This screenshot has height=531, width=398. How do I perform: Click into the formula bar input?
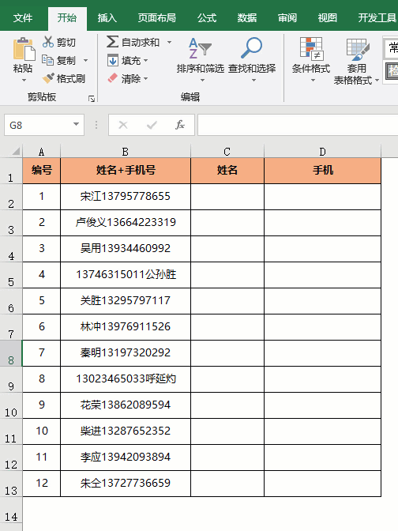pyautogui.click(x=298, y=125)
